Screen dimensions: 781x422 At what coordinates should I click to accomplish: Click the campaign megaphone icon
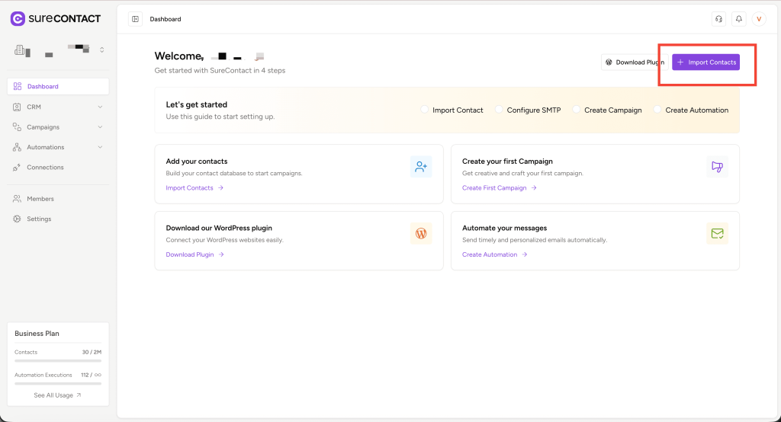click(x=717, y=167)
